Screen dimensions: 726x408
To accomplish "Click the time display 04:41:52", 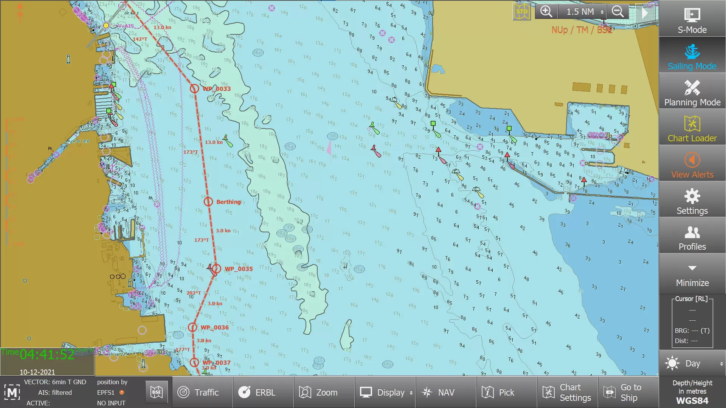I will click(47, 355).
